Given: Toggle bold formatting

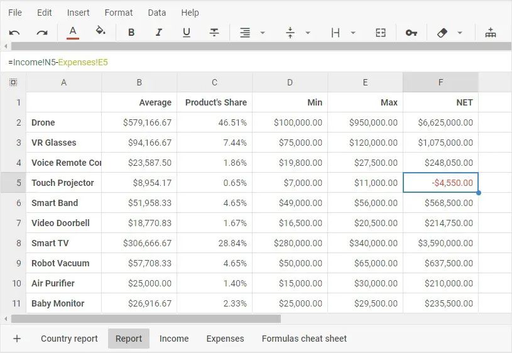Looking at the screenshot, I should [x=131, y=33].
